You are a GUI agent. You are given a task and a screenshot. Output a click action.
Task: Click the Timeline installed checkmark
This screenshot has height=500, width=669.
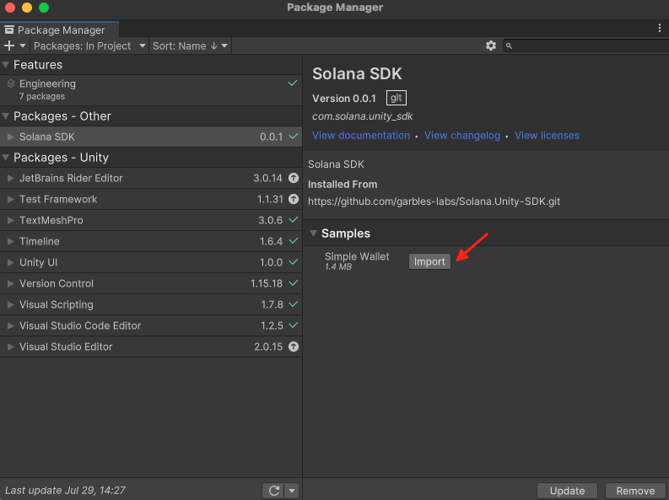tap(293, 241)
